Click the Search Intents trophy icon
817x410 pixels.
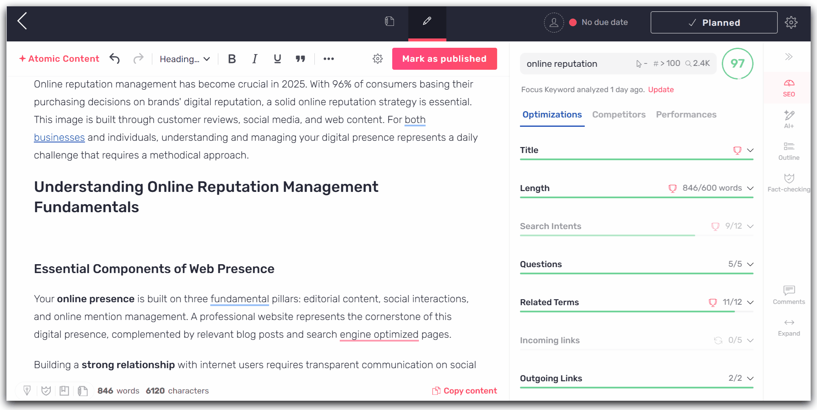click(x=715, y=227)
